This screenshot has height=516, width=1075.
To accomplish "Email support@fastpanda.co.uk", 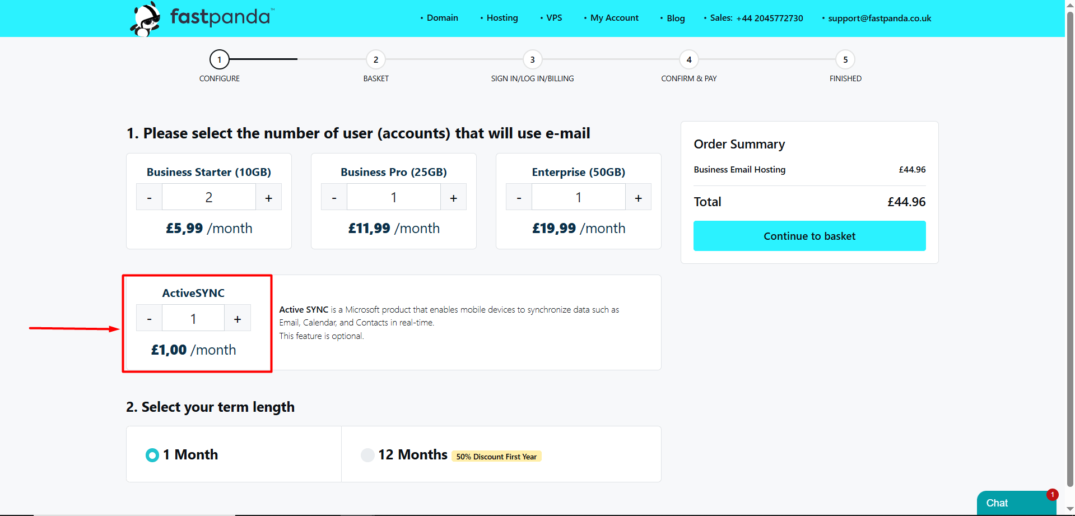I will (x=879, y=18).
